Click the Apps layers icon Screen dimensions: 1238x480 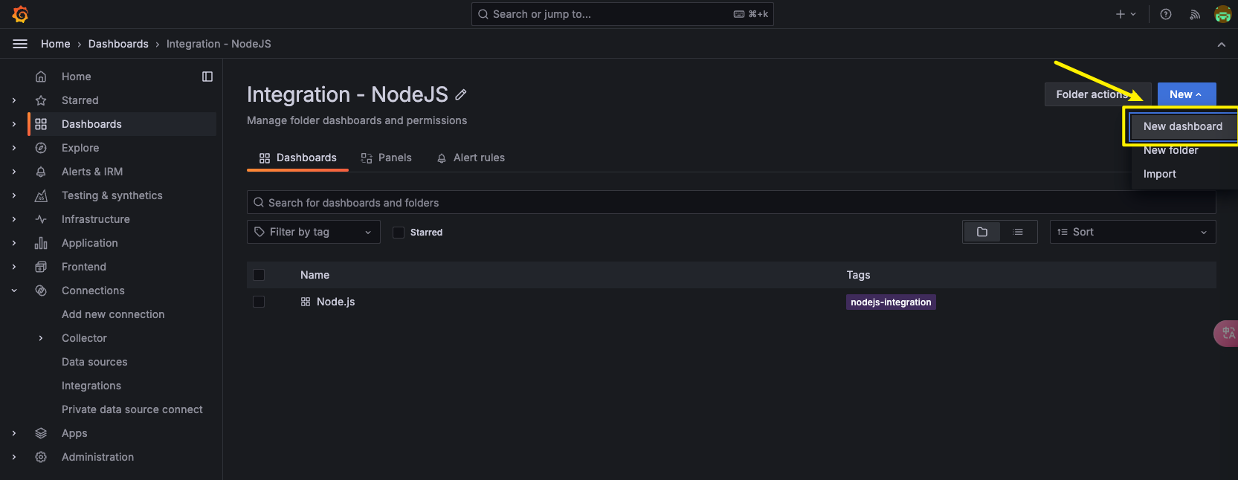(41, 433)
